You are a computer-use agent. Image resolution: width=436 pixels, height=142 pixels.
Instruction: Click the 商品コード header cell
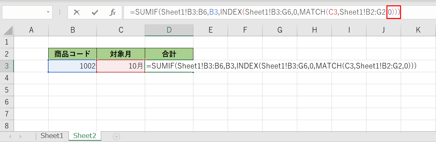73,54
